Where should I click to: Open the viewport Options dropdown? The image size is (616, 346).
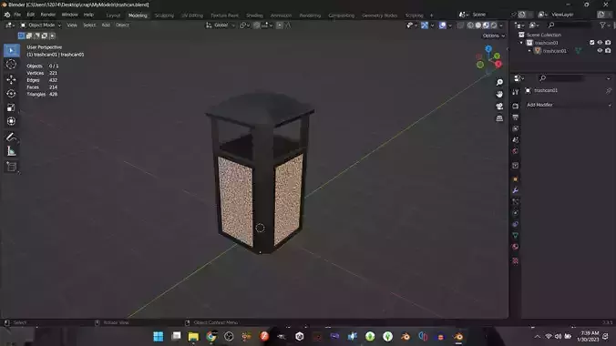(x=493, y=36)
